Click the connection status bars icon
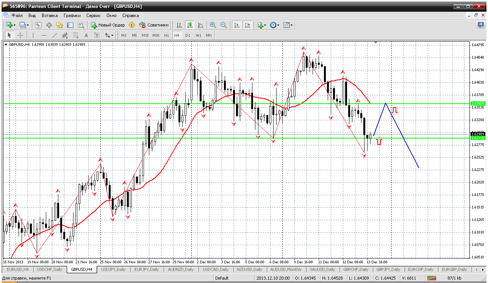 432,278
